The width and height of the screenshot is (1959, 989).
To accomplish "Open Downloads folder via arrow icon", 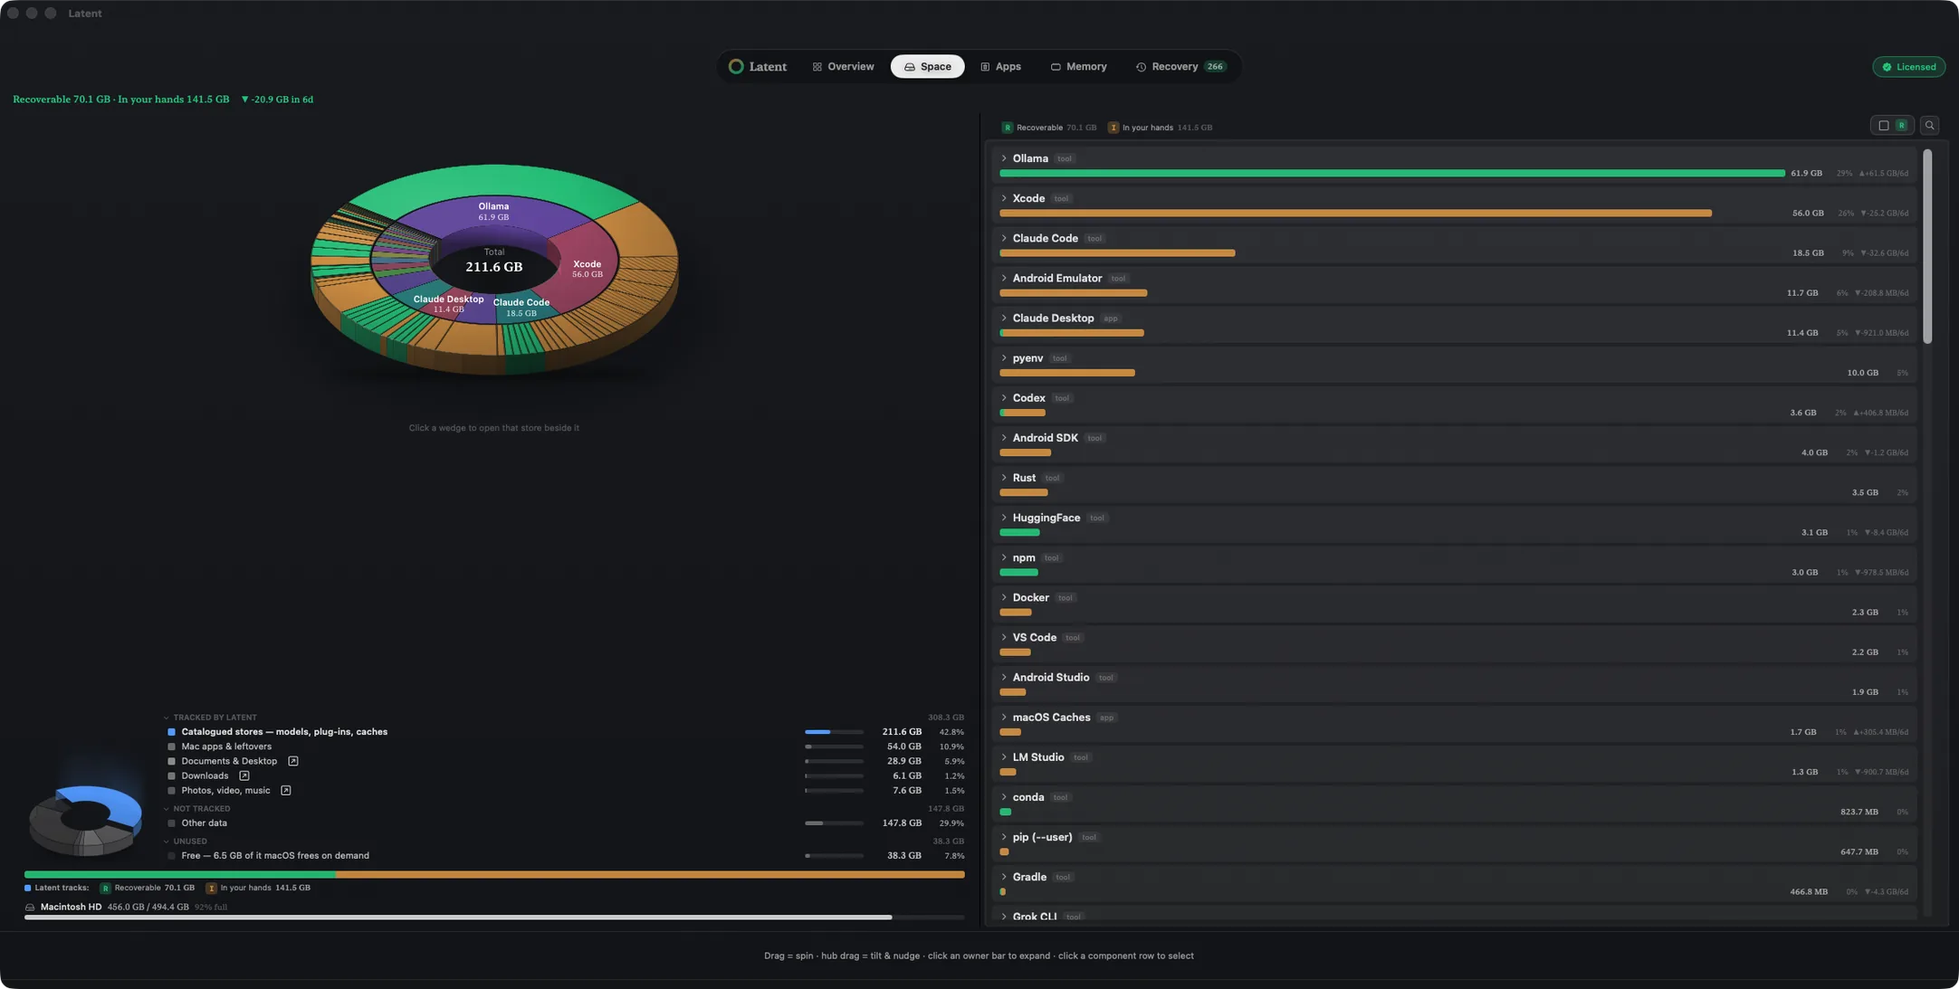I will pyautogui.click(x=244, y=775).
